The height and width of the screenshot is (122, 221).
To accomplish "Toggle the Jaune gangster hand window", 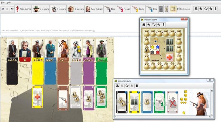I will 138,9.
